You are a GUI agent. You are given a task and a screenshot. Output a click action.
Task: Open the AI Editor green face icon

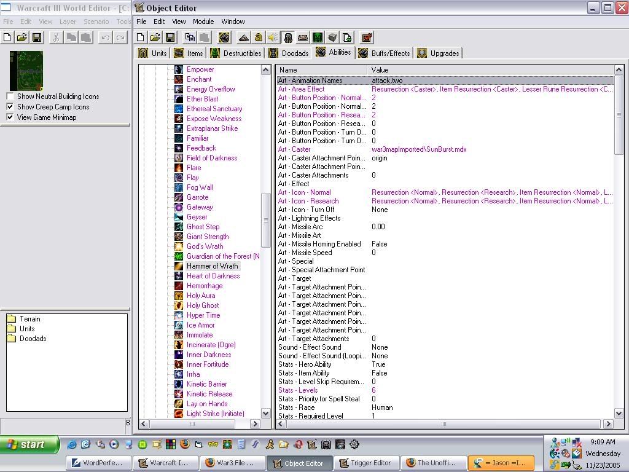318,37
